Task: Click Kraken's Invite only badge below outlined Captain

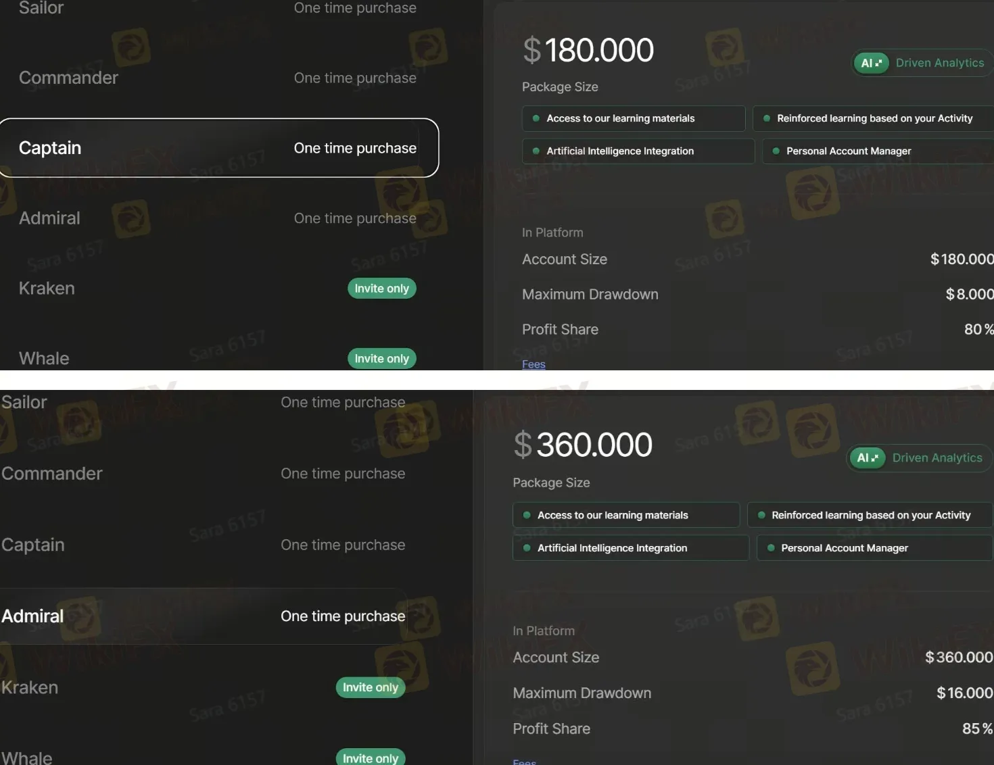Action: click(381, 289)
